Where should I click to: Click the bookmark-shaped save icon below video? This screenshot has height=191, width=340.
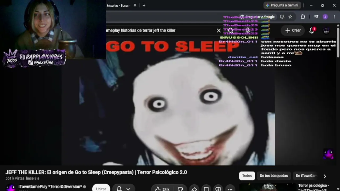point(206,189)
